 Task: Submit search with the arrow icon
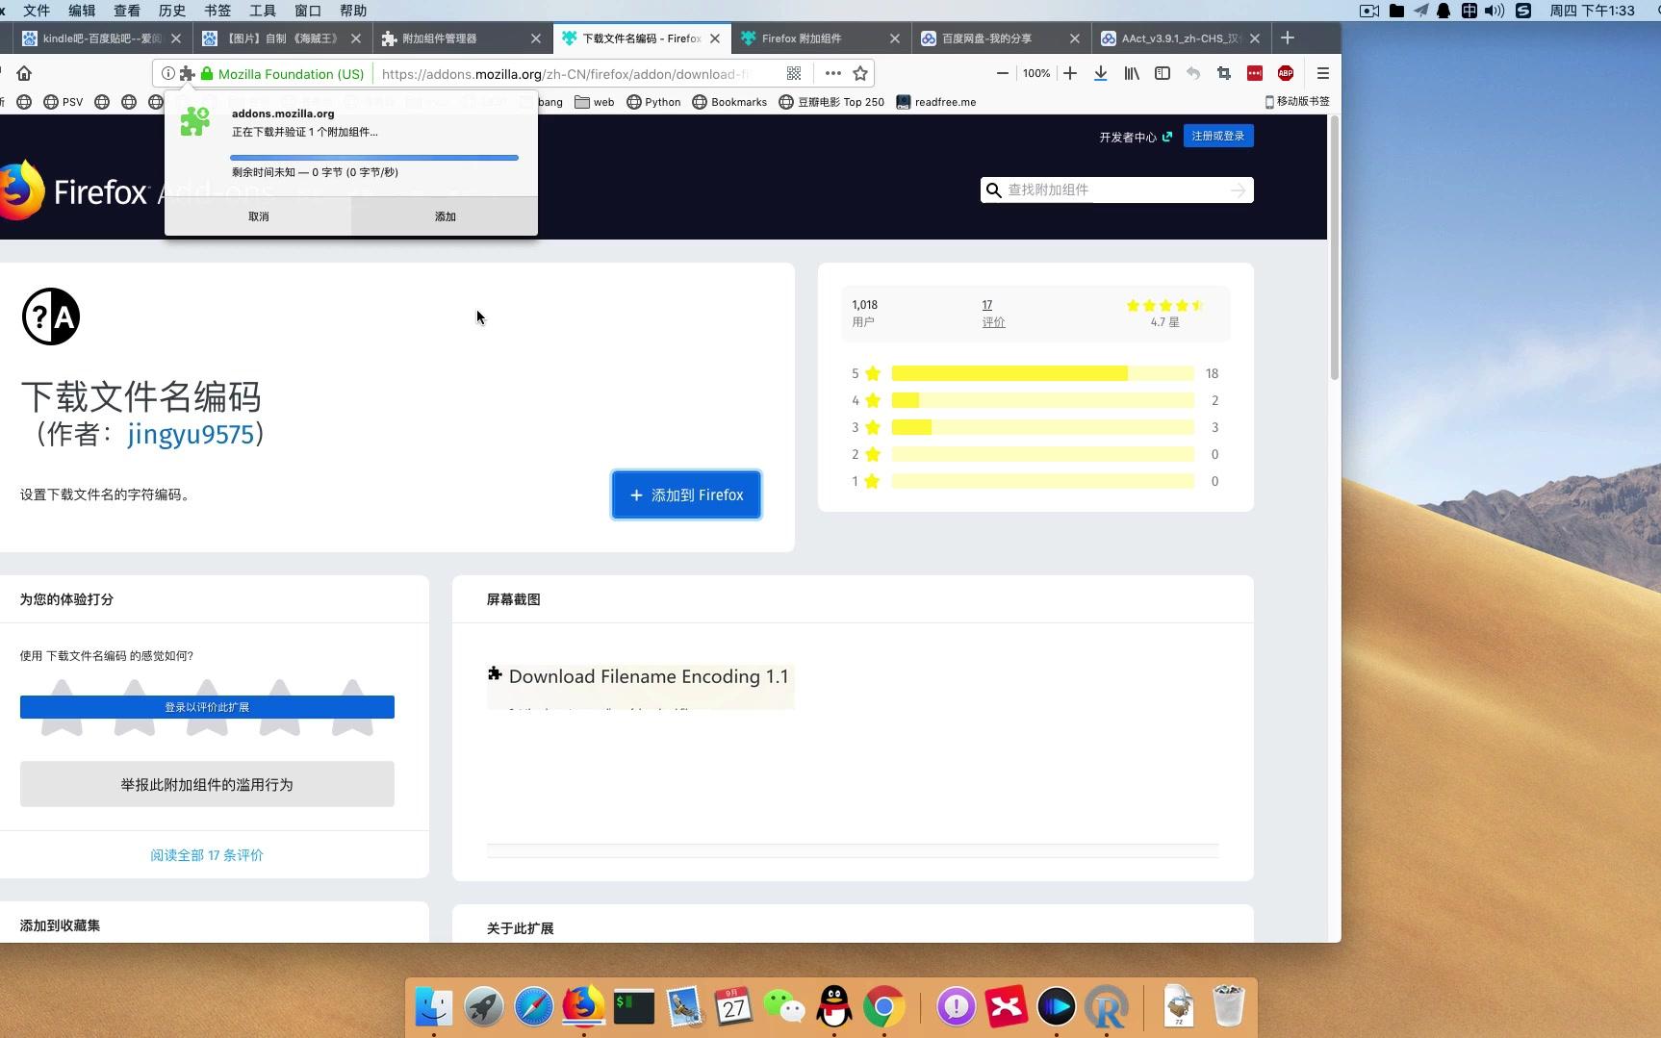tap(1239, 190)
